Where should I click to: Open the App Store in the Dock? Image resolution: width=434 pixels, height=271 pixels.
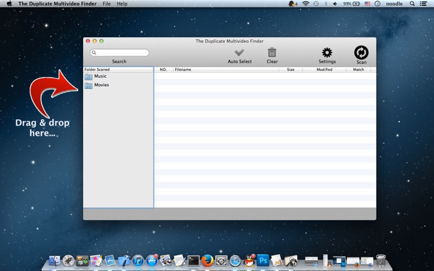point(152,261)
